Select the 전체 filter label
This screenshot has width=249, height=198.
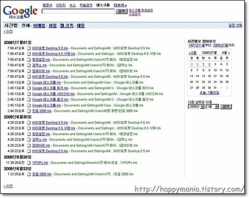(25, 26)
